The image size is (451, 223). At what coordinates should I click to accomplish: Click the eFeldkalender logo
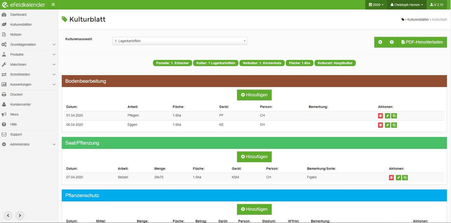coord(23,5)
